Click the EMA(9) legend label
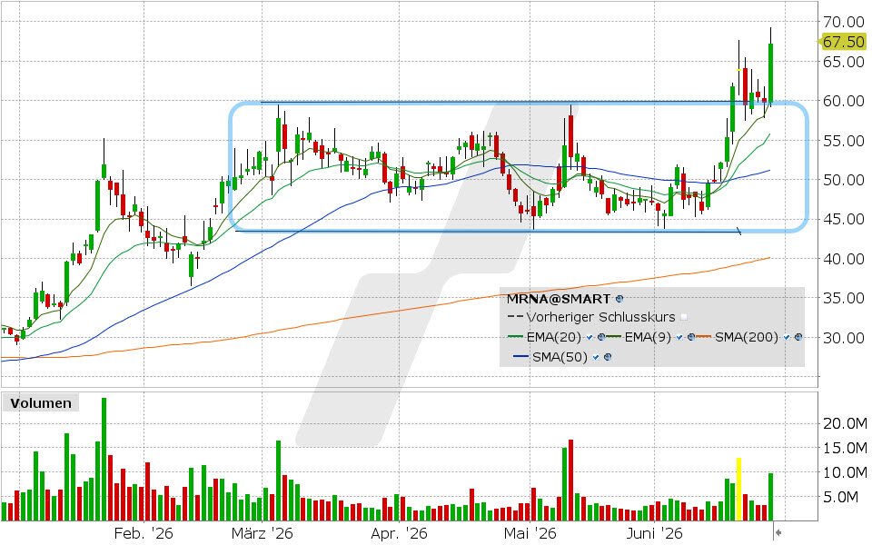The width and height of the screenshot is (872, 545). (x=648, y=337)
